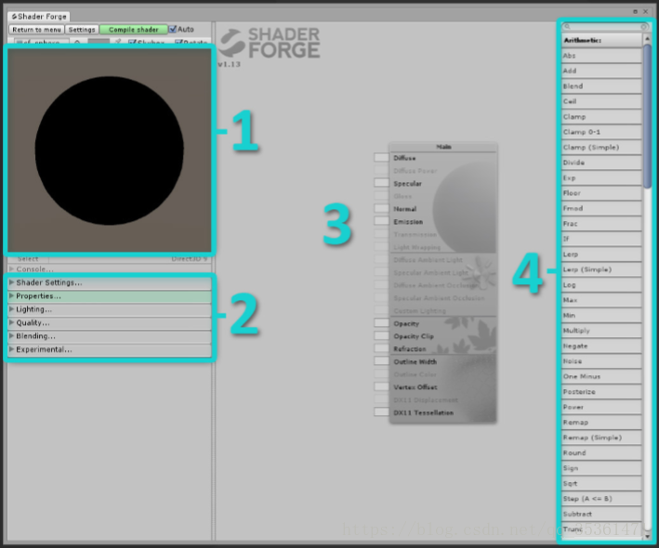Pick the Max node
The height and width of the screenshot is (548, 659).
point(602,300)
